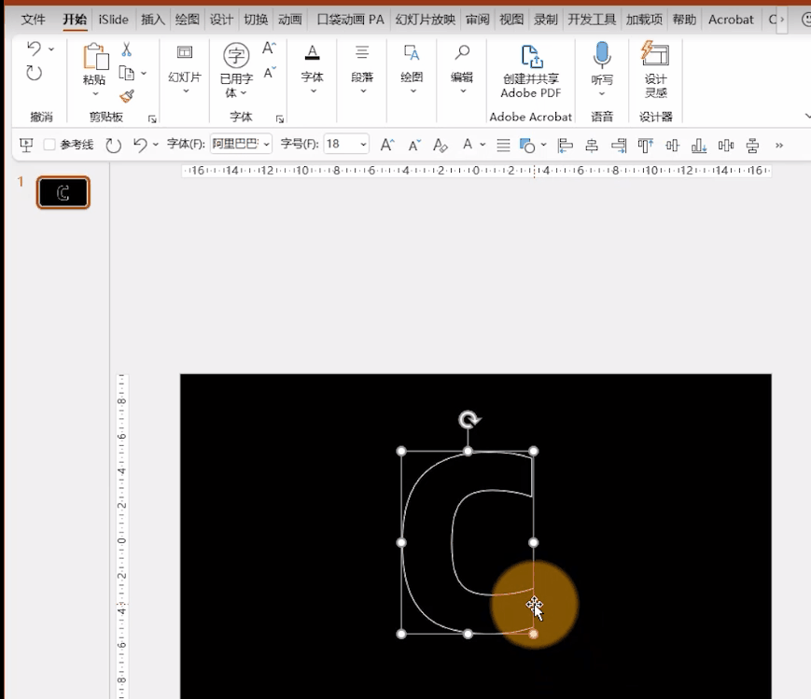Switch to the Design (设计) tab
The image size is (811, 699).
(221, 20)
